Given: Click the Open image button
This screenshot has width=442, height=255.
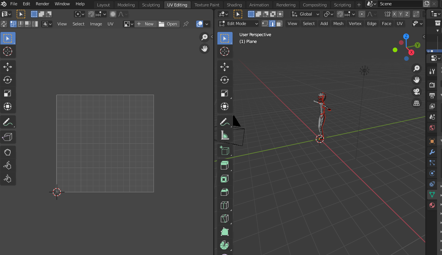Looking at the screenshot, I should [168, 24].
